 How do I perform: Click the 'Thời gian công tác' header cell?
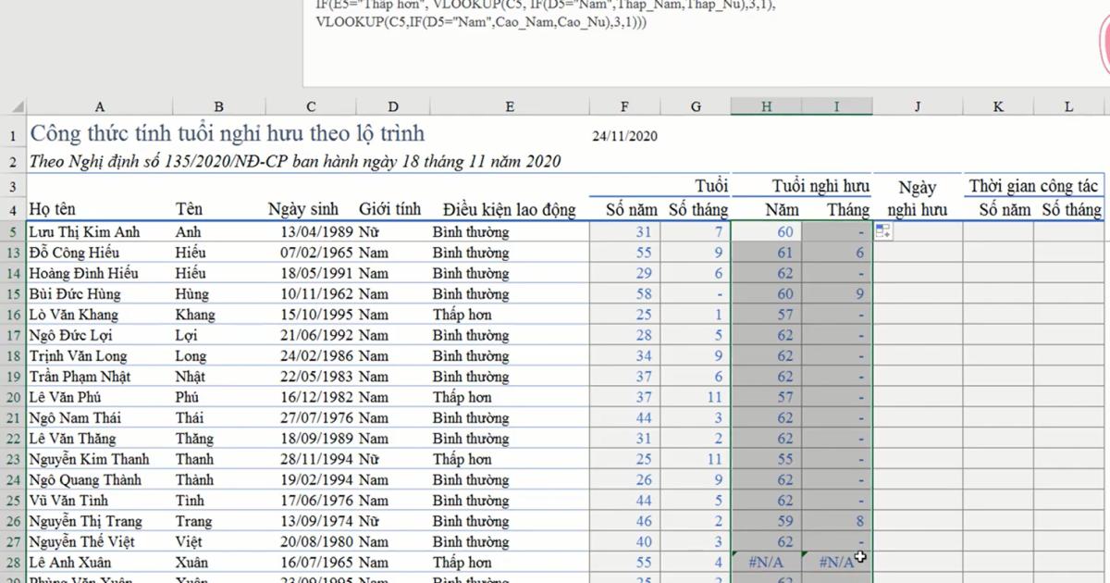[1033, 187]
